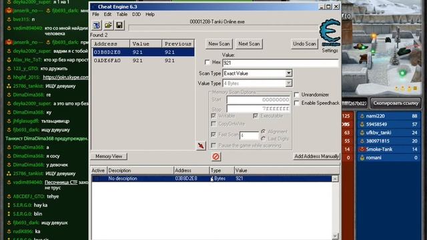Click the rank icon next to Smoke-Tank

362,149
